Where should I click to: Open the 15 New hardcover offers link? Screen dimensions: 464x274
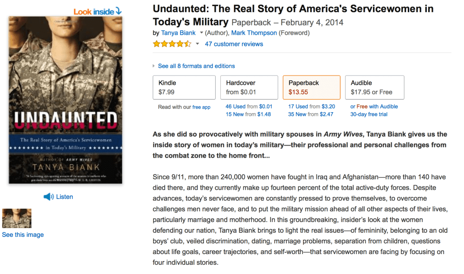tap(235, 114)
